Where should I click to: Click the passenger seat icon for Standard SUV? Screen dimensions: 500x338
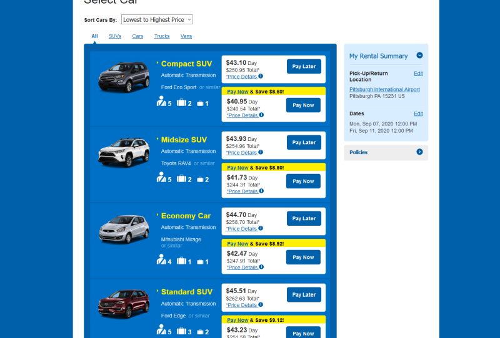tap(161, 329)
